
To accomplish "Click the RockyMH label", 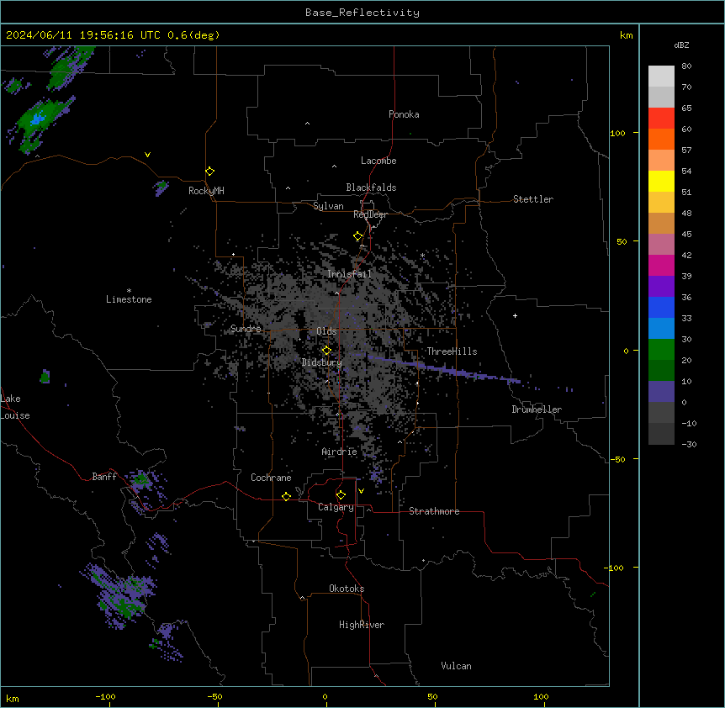I will [206, 191].
